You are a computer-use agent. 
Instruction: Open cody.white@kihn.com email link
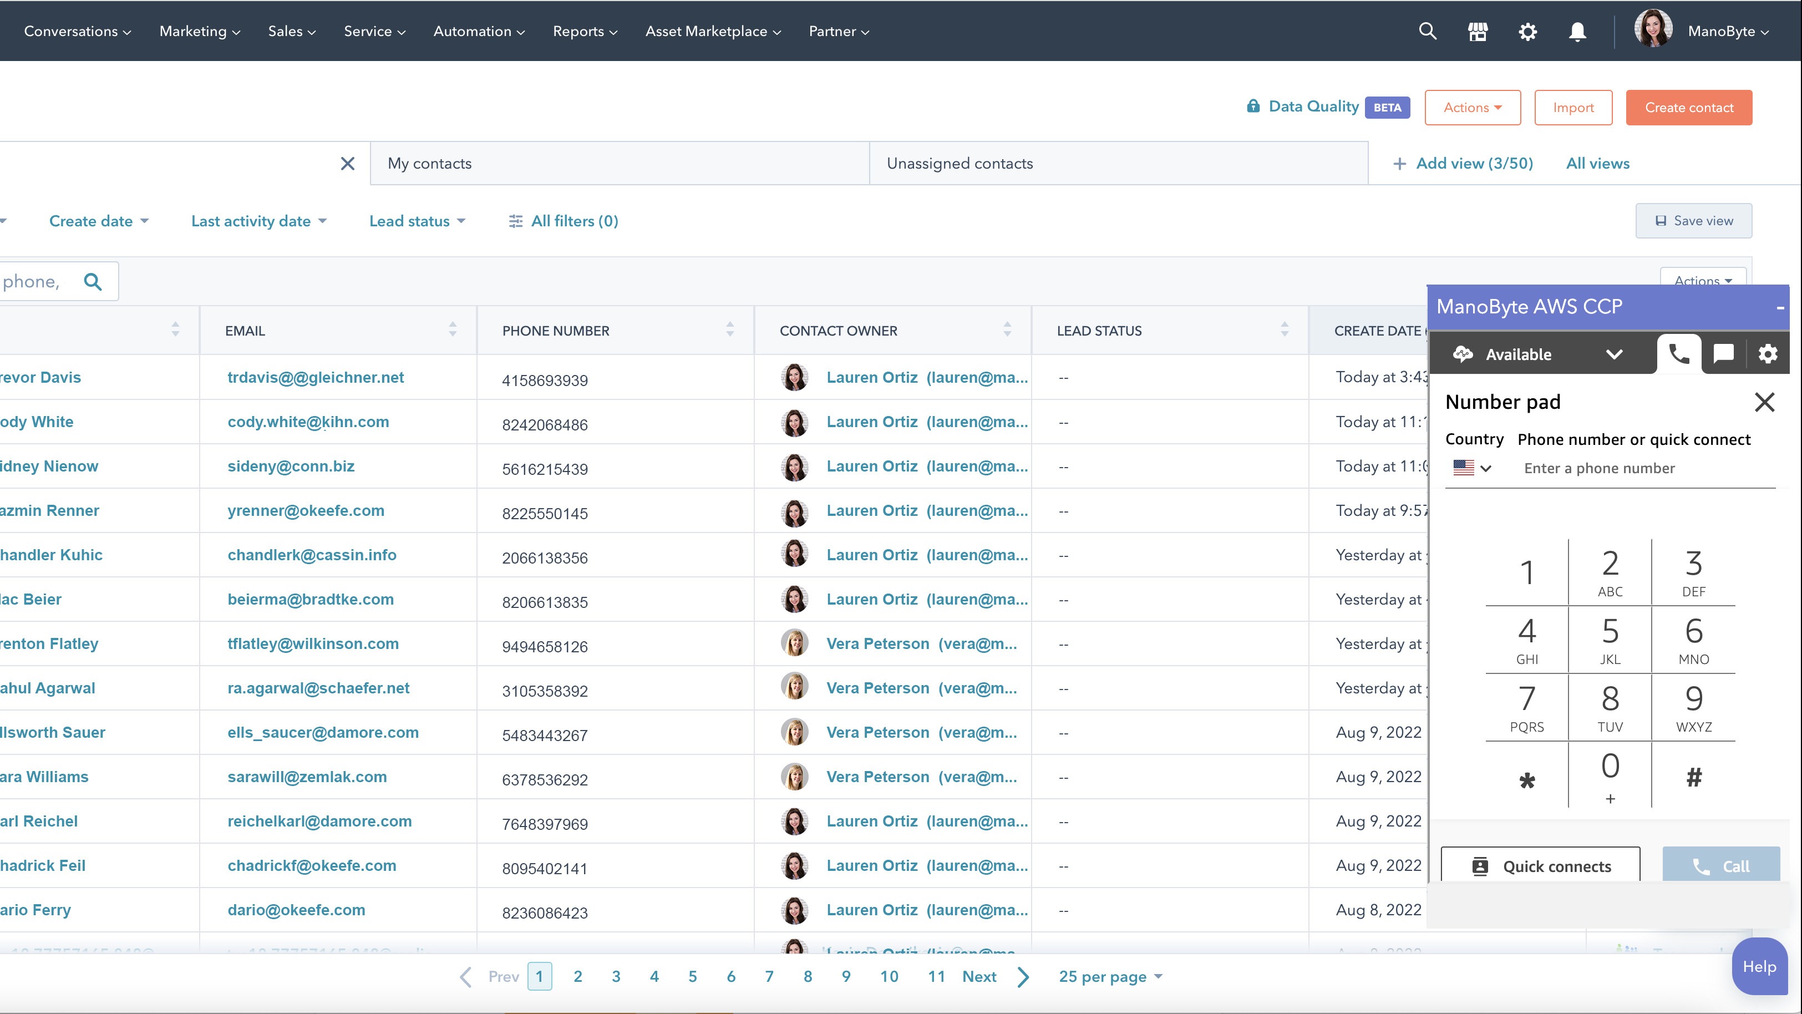[x=308, y=421]
